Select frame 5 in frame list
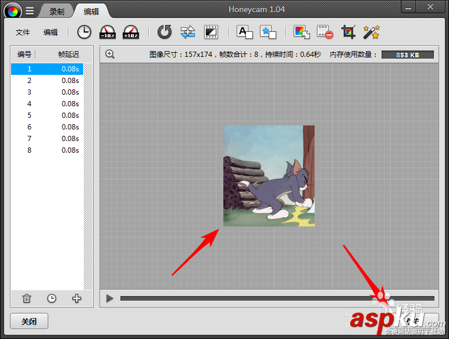The width and height of the screenshot is (449, 339). click(47, 115)
